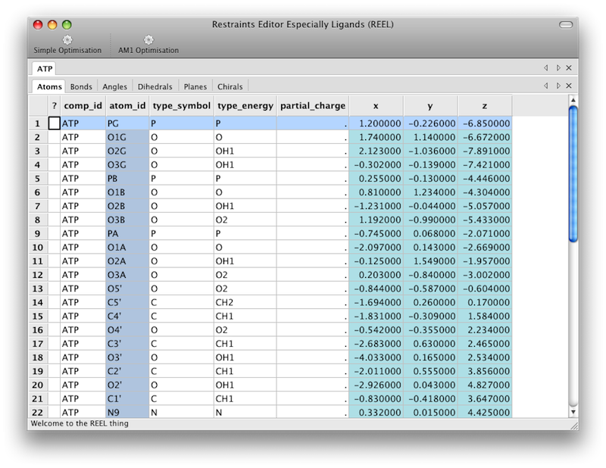Close the current Atoms sub-tab
606x468 pixels.
coord(569,86)
